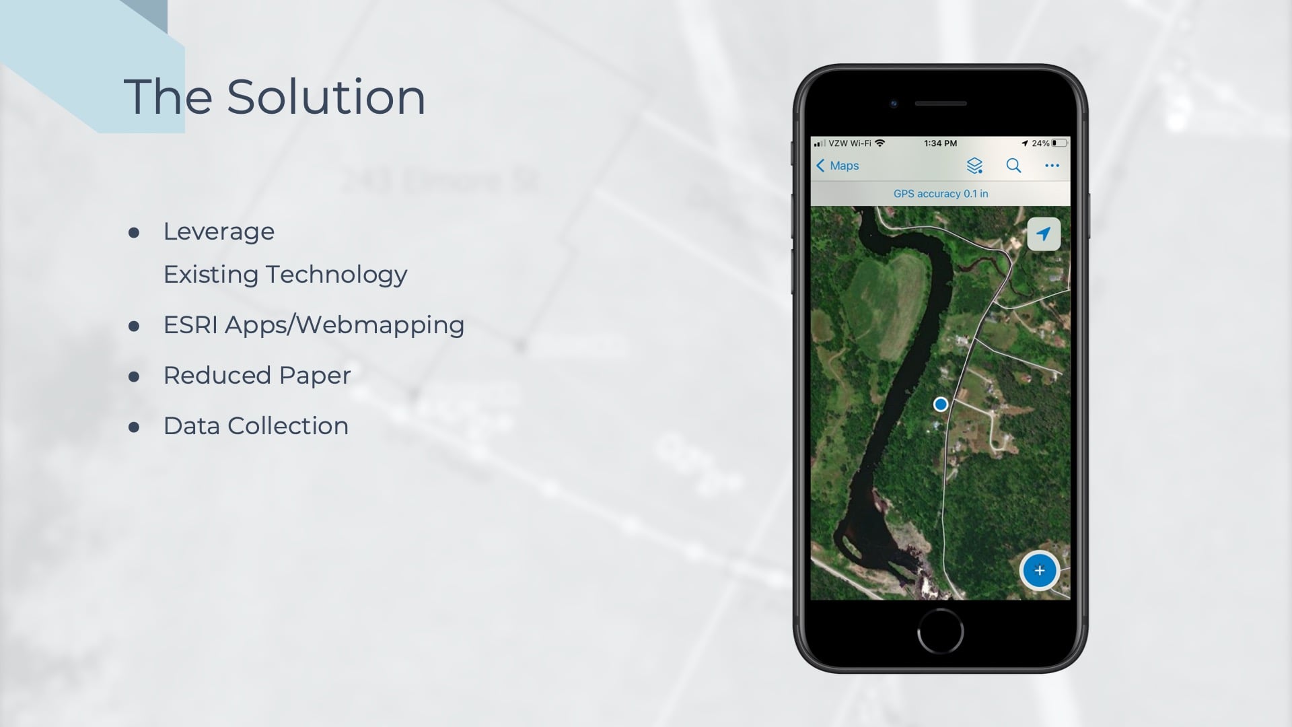Select the back arrow to Maps list
The height and width of the screenshot is (727, 1292).
point(820,165)
